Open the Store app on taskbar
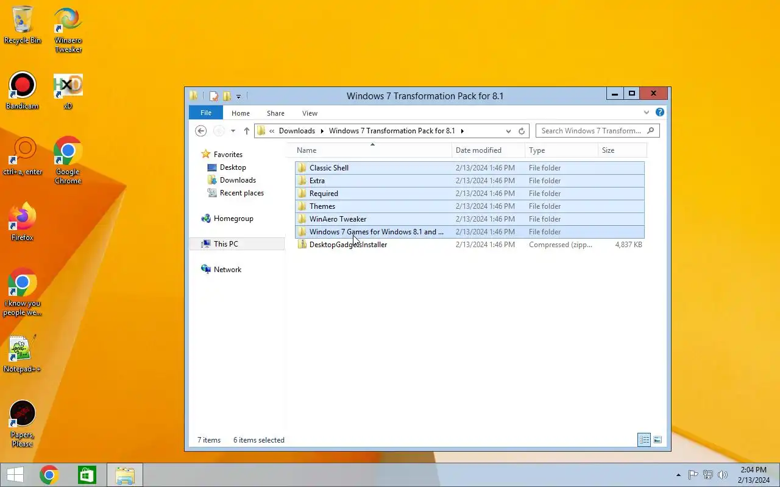The height and width of the screenshot is (487, 780). pos(87,475)
